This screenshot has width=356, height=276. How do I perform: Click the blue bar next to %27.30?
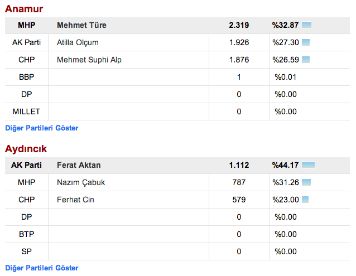pos(306,42)
